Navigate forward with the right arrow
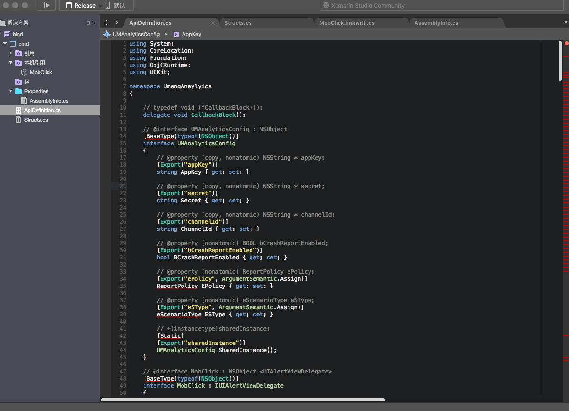 (116, 22)
